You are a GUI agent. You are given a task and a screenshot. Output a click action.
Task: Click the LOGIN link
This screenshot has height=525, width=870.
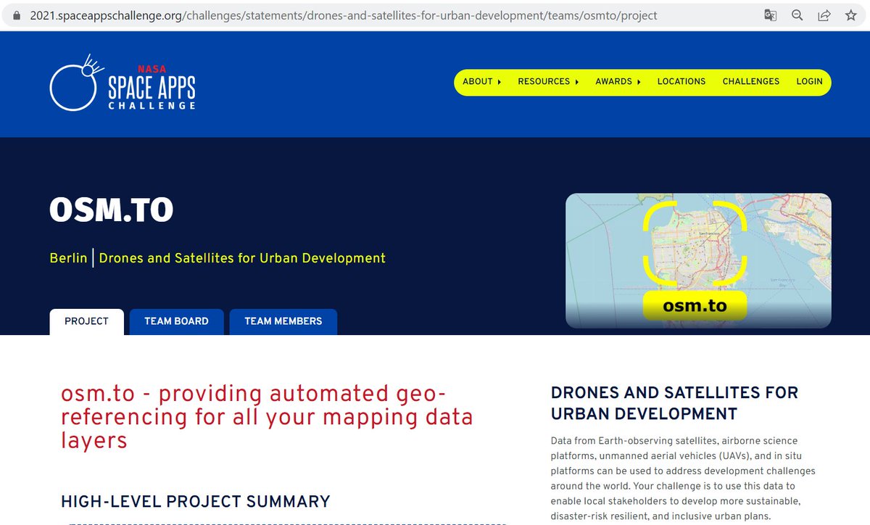(809, 81)
